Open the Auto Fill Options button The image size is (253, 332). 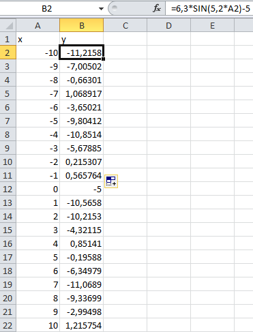point(111,181)
